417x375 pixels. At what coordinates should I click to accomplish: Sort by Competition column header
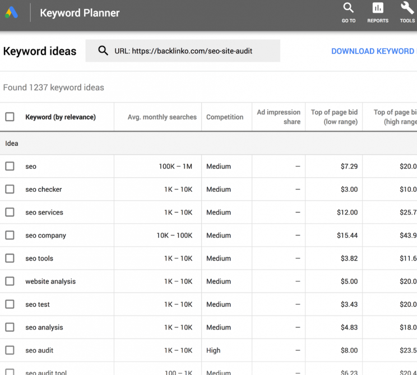225,117
